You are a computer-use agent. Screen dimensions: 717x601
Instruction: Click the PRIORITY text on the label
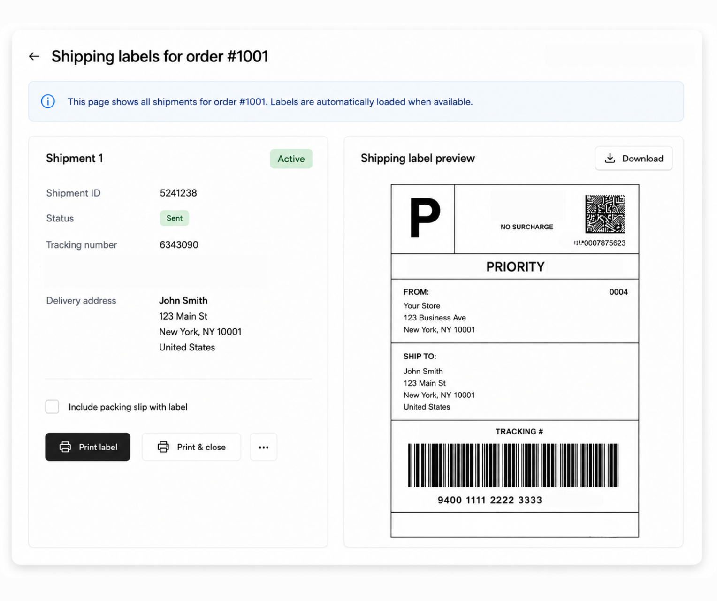[x=515, y=267]
